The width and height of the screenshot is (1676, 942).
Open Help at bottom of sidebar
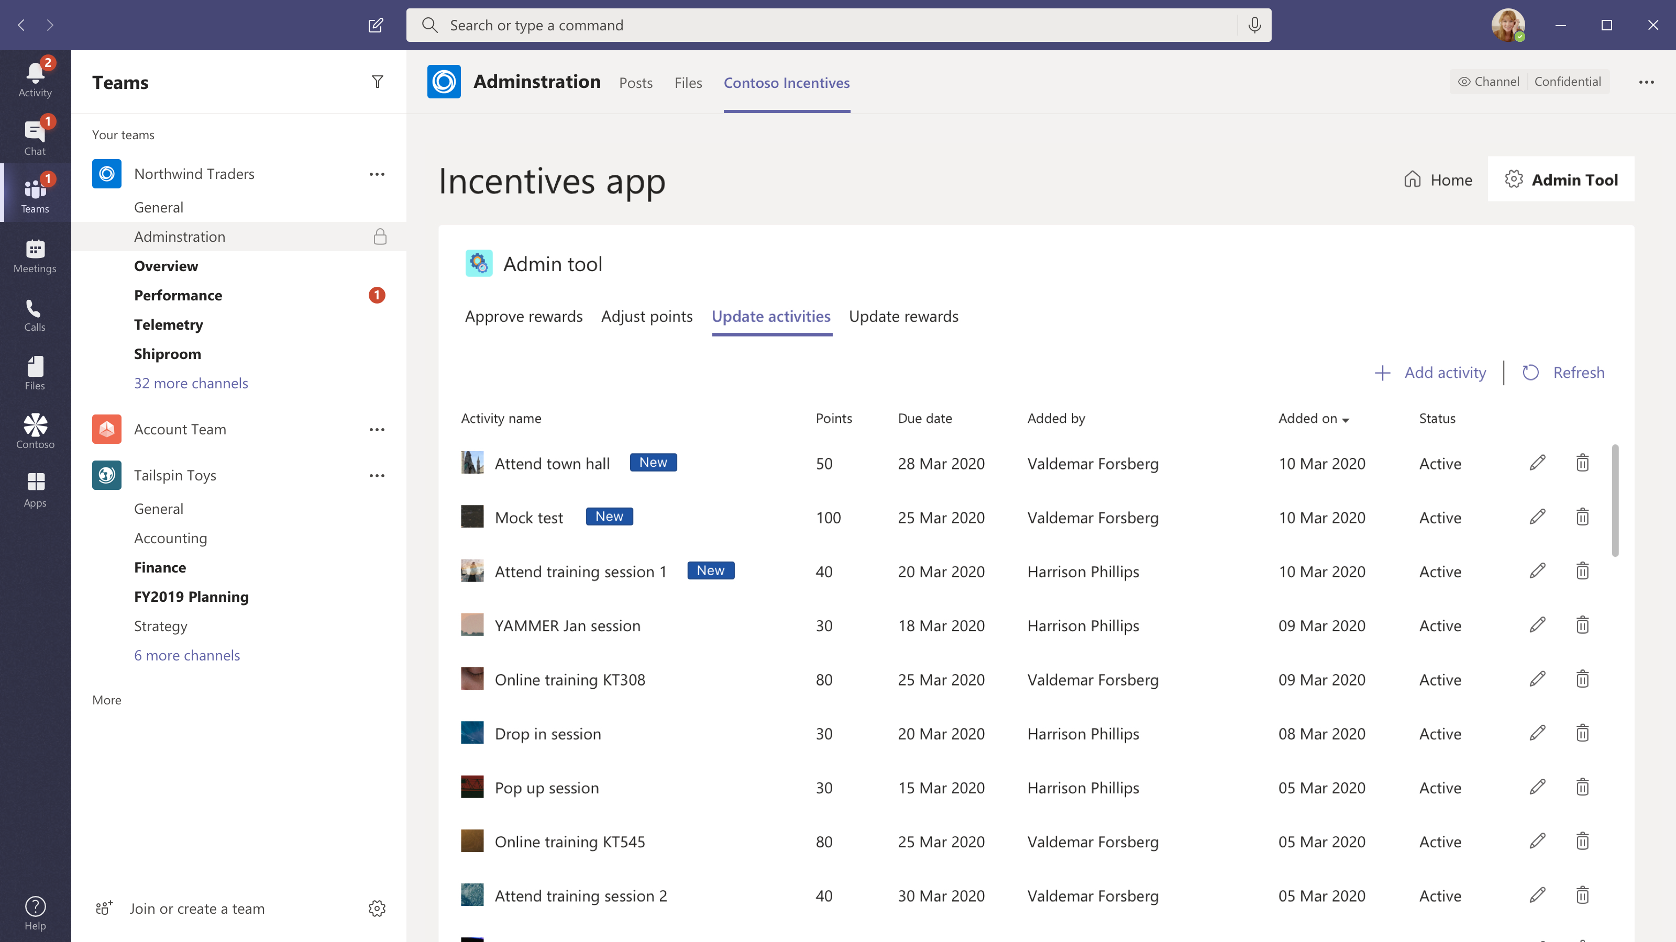35,913
